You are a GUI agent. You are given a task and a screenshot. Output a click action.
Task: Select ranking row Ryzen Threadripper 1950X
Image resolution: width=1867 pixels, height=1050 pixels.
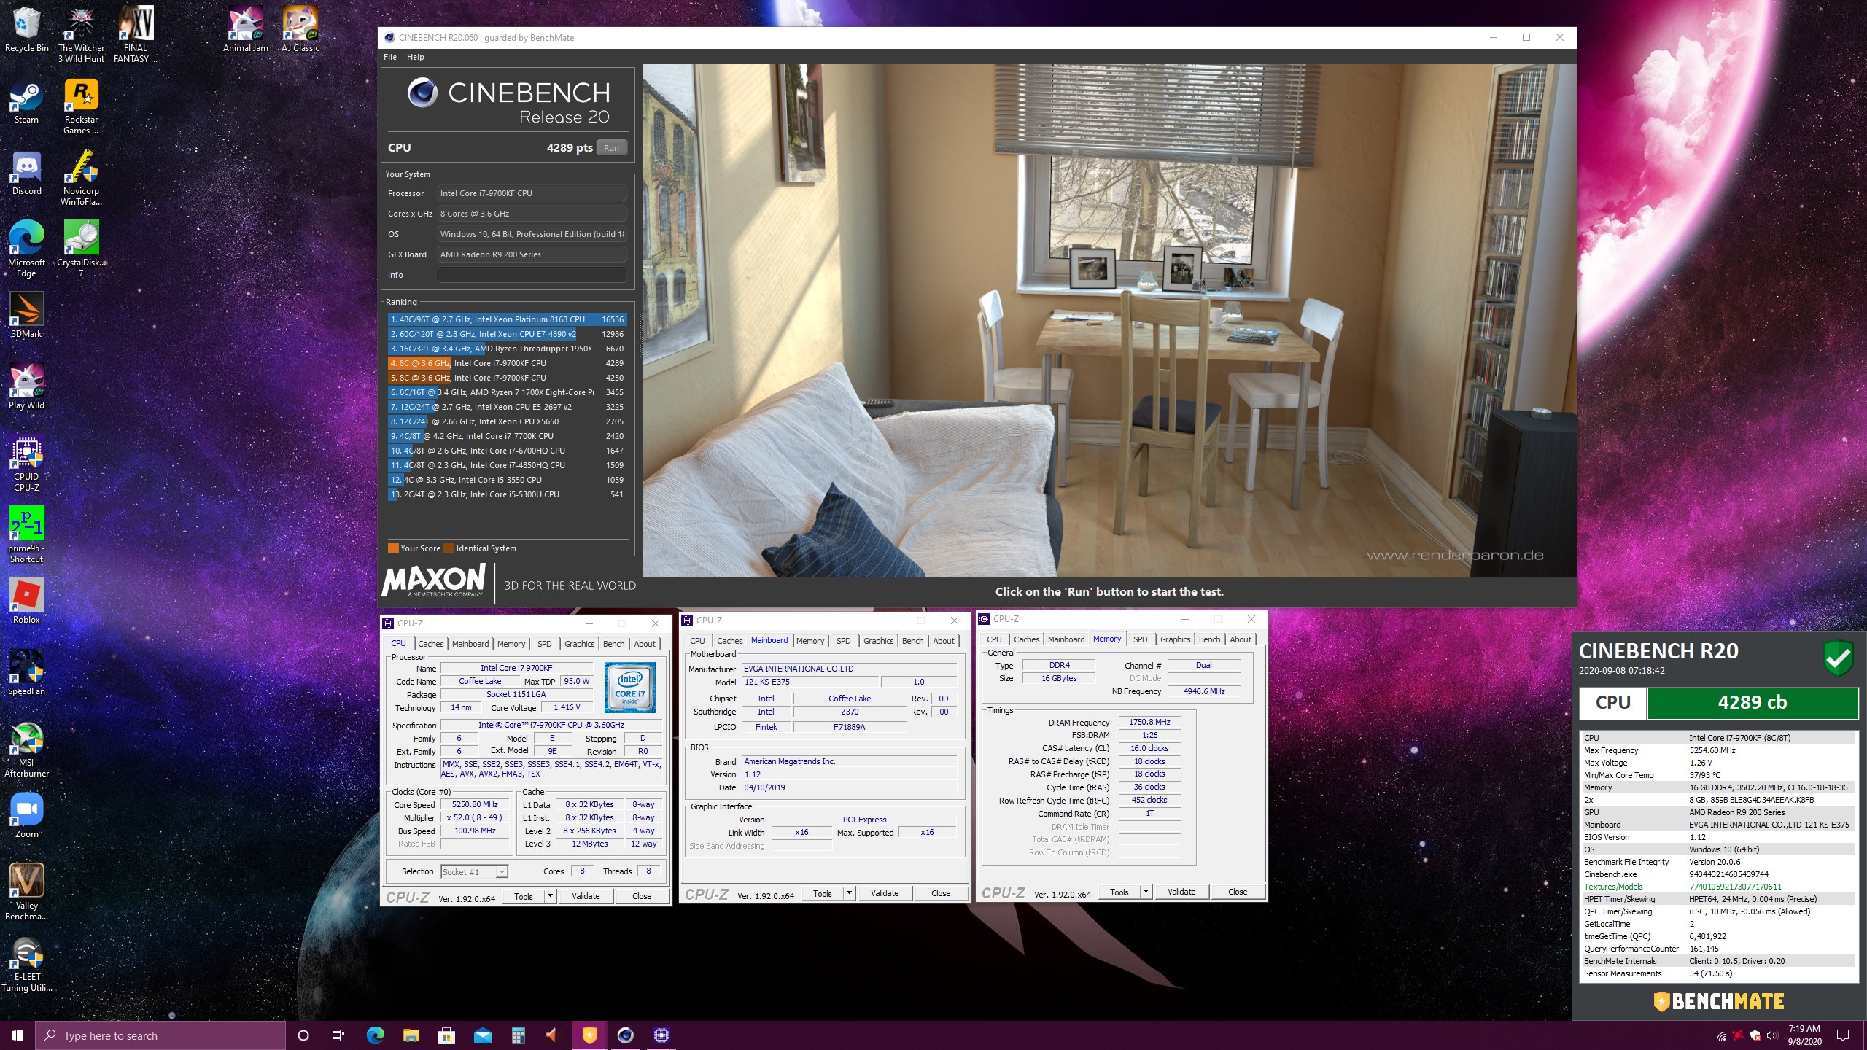[x=507, y=349]
